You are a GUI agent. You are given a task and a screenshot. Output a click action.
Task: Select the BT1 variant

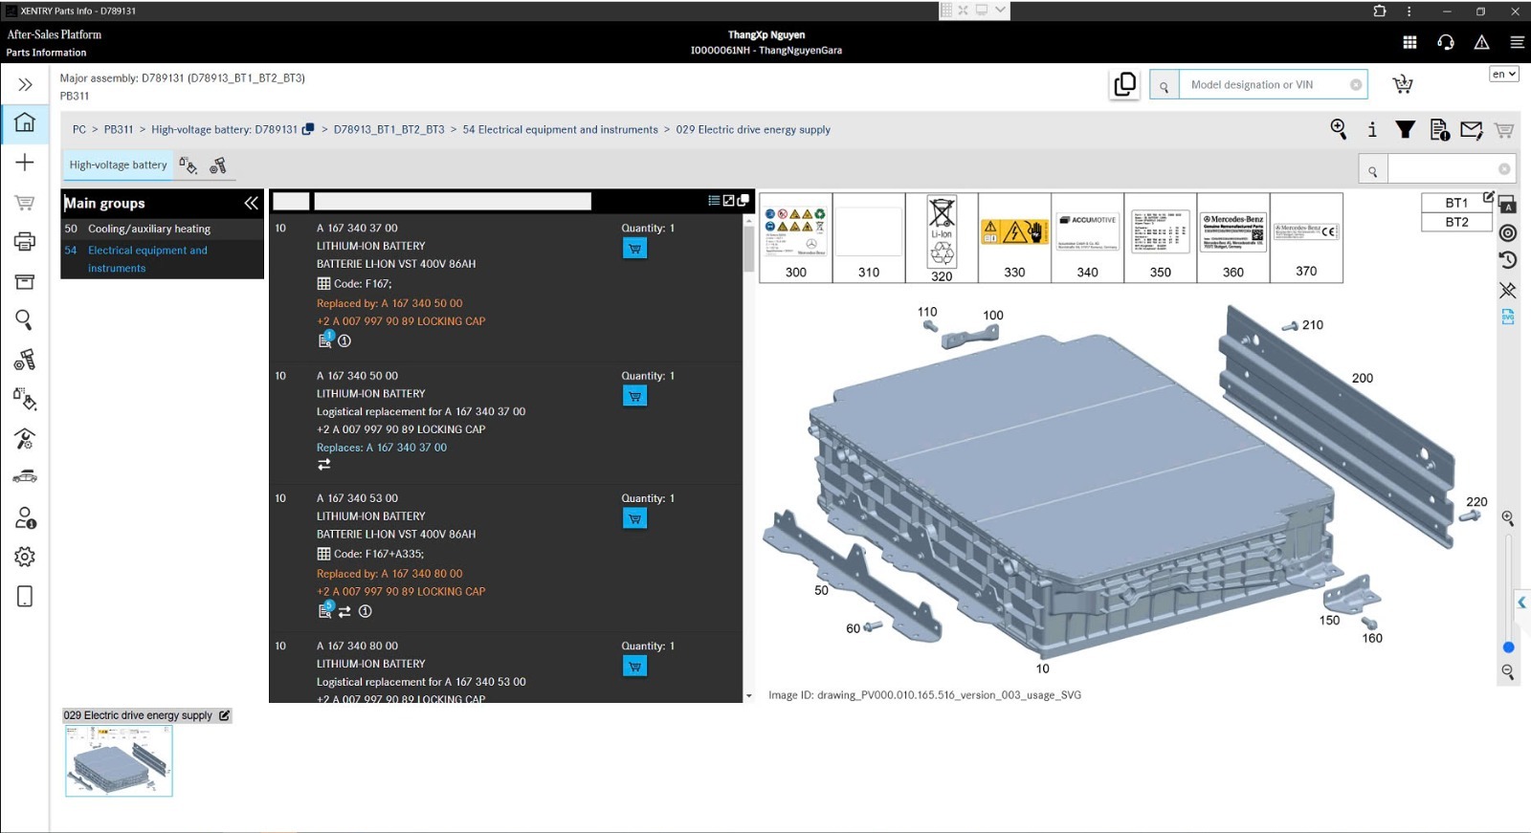[1456, 203]
